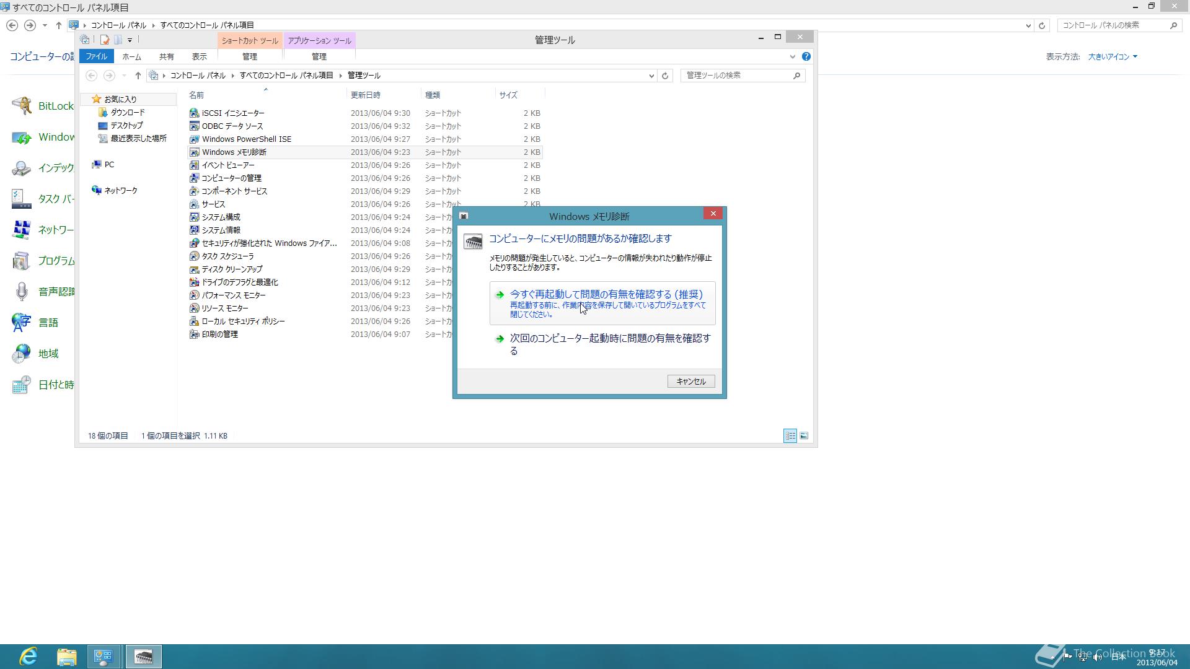Switch to Control Panel taskbar button
The width and height of the screenshot is (1190, 669).
[x=103, y=657]
